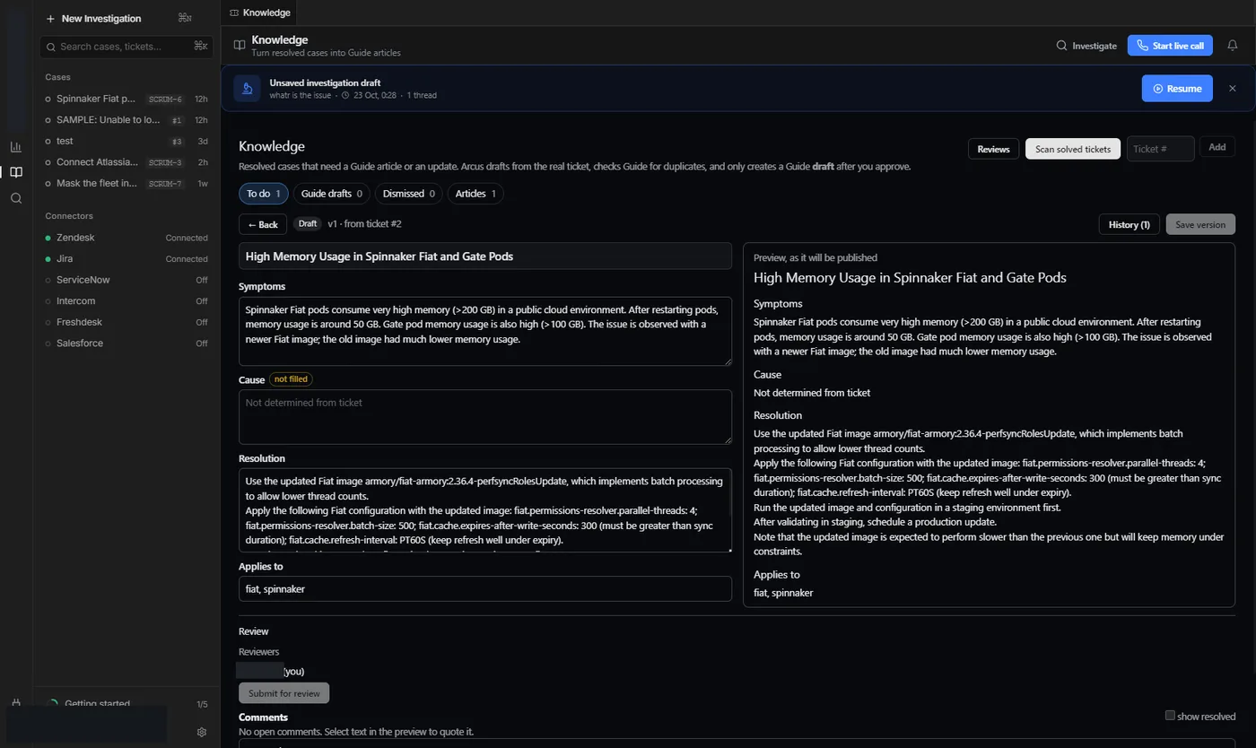1256x748 pixels.
Task: Open Getting started progress item
Action: (126, 704)
